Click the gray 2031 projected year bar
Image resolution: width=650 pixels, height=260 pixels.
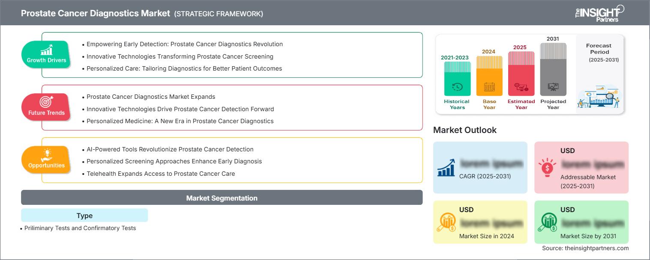click(553, 68)
